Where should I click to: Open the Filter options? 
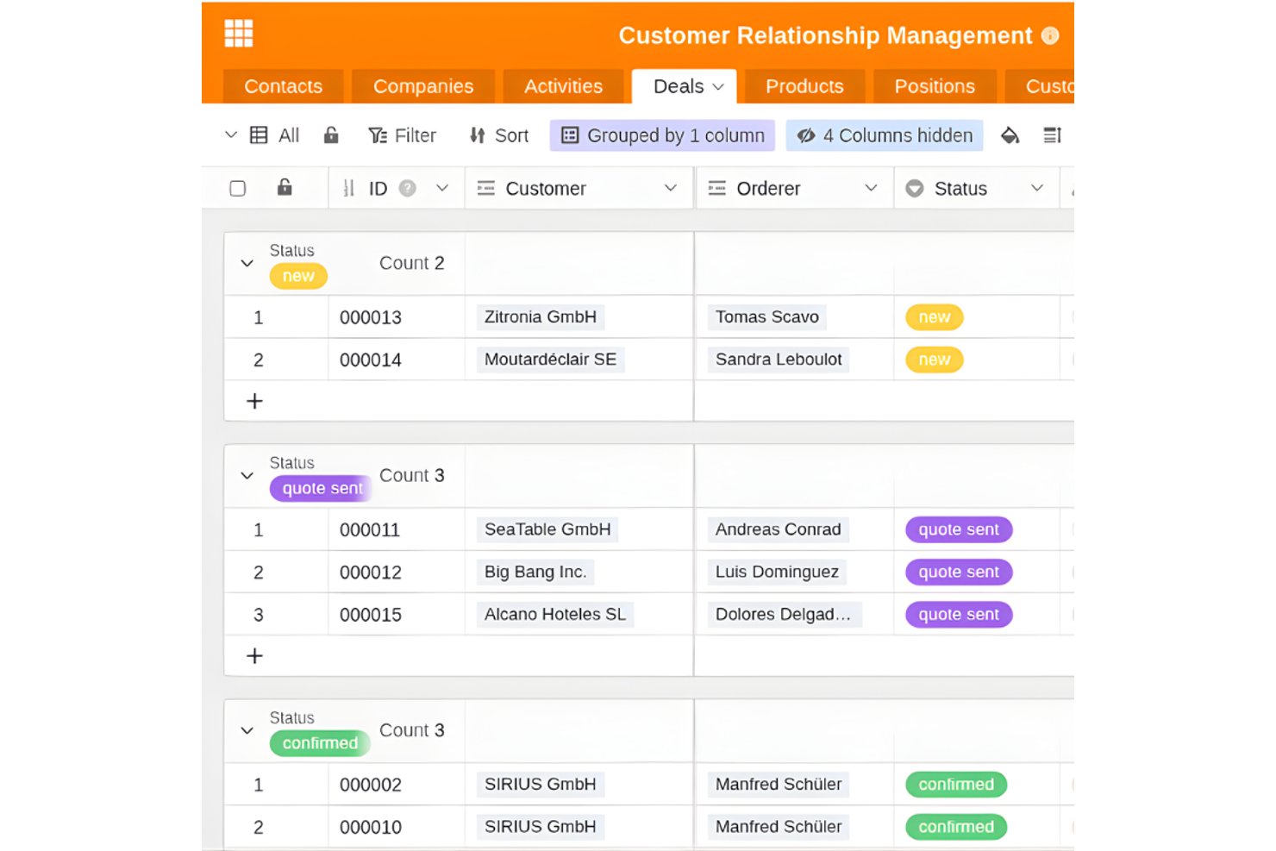pos(402,135)
